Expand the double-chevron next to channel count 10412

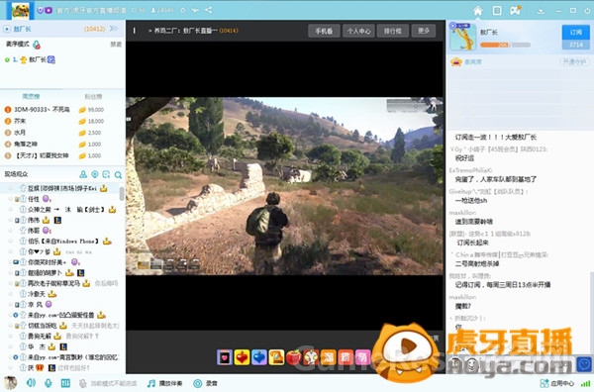pos(113,29)
